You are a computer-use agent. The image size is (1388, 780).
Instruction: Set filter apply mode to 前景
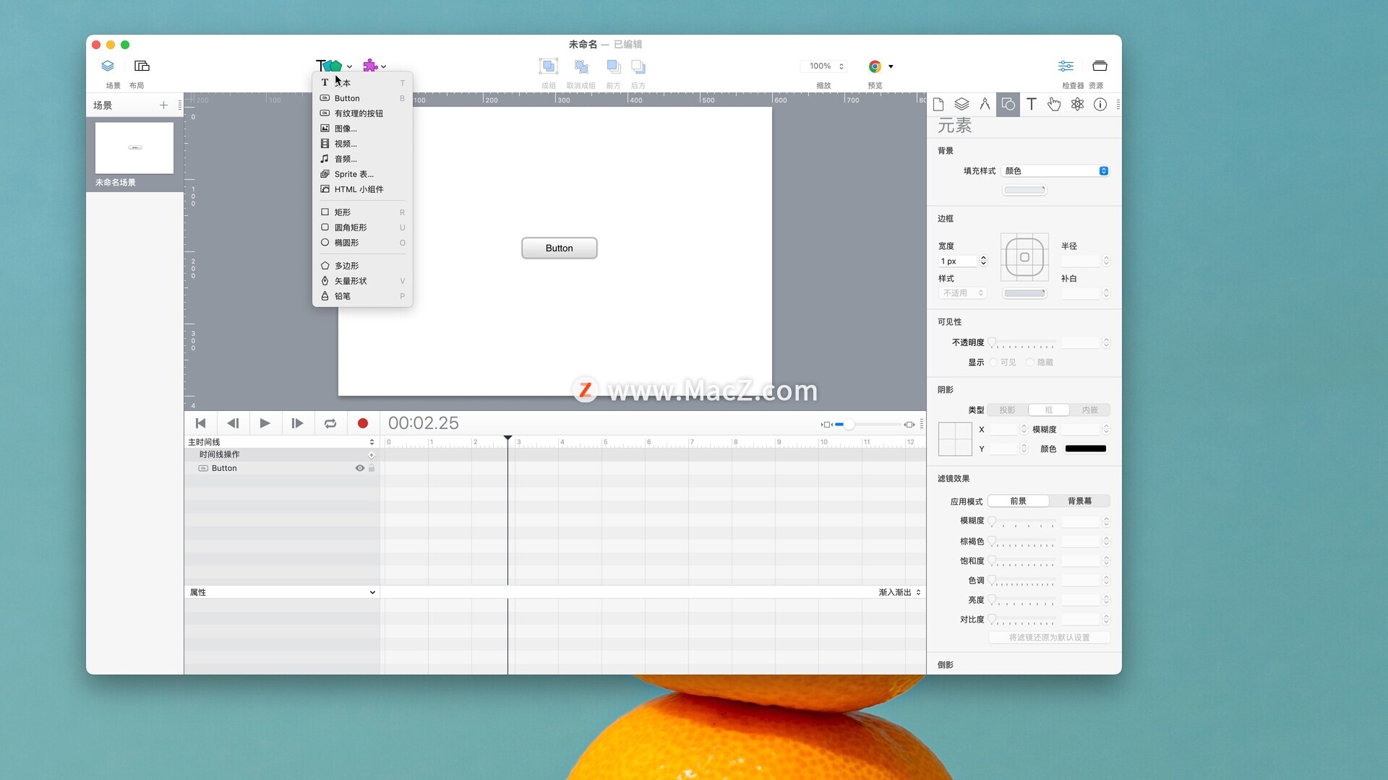click(1018, 501)
